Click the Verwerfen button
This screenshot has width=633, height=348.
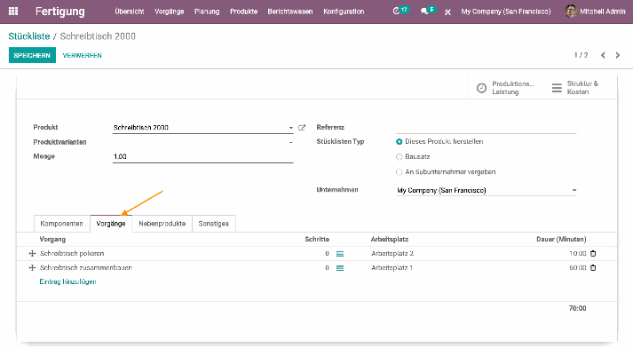(82, 55)
